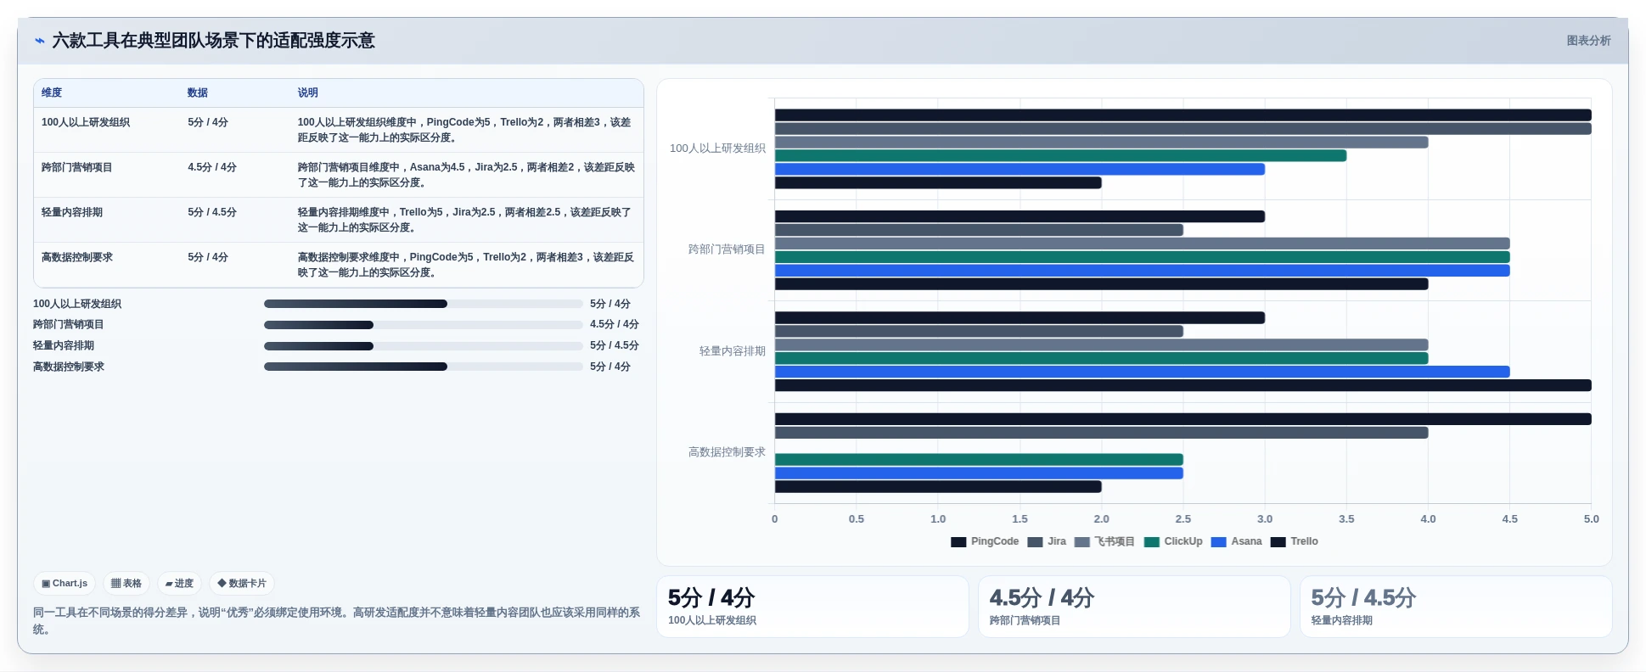Viewport: 1646px width, 672px height.
Task: Click the 4.5分 / 4分 value in table
Action: point(212,167)
